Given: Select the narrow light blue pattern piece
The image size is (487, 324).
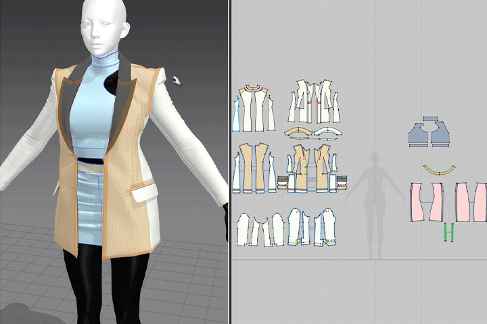Looking at the screenshot, I should 236,115.
